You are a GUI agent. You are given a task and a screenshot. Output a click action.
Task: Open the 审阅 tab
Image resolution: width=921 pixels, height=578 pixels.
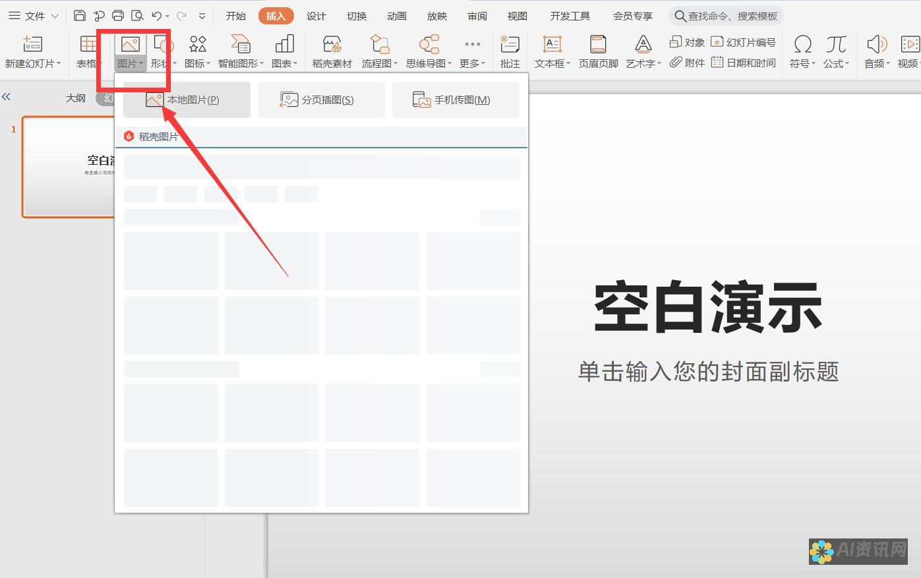point(477,16)
